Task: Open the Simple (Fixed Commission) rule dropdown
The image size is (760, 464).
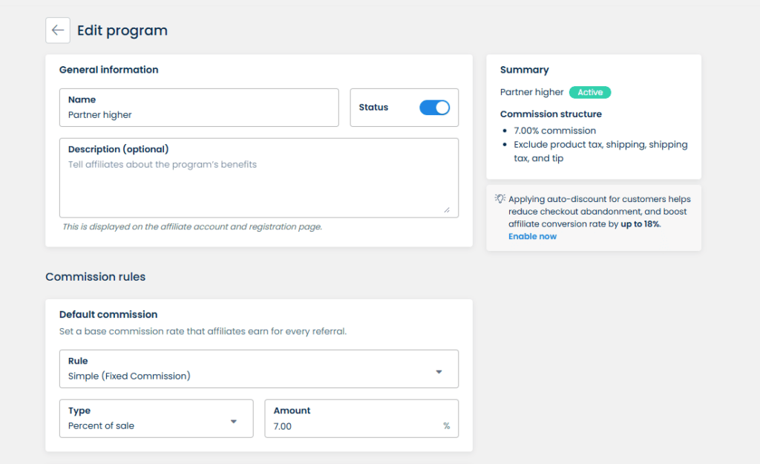Action: [258, 369]
